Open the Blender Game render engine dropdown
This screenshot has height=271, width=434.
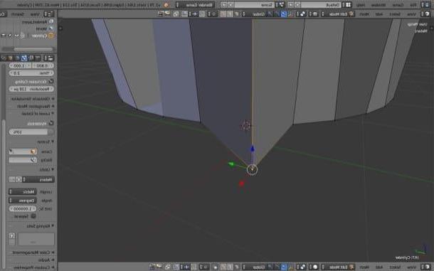pos(195,5)
